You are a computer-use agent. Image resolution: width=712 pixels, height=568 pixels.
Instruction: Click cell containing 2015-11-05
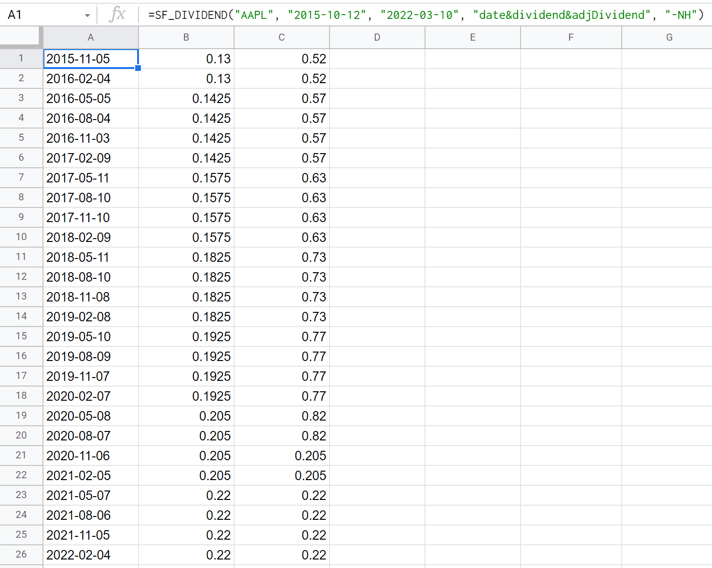click(x=91, y=59)
